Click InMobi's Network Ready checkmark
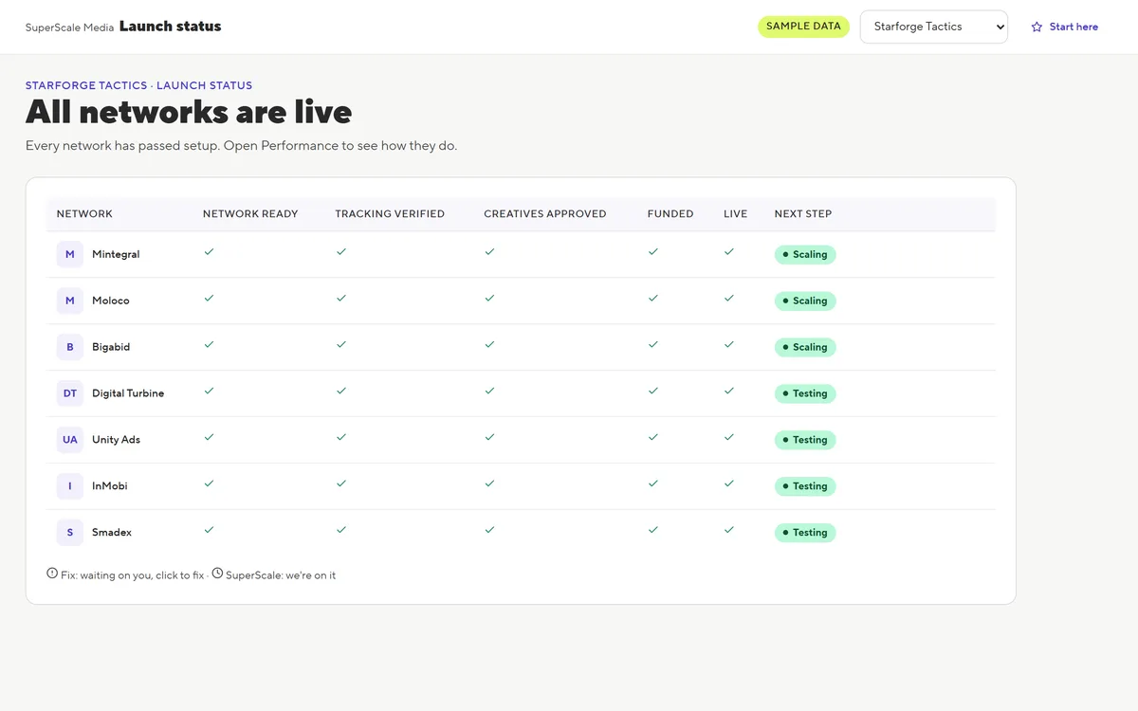Image resolution: width=1138 pixels, height=711 pixels. pos(209,484)
